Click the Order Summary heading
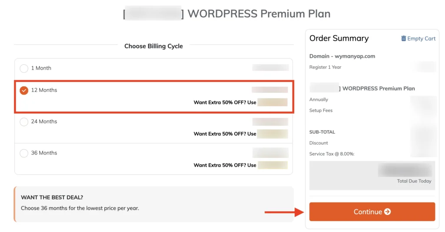The height and width of the screenshot is (232, 445). pos(339,38)
